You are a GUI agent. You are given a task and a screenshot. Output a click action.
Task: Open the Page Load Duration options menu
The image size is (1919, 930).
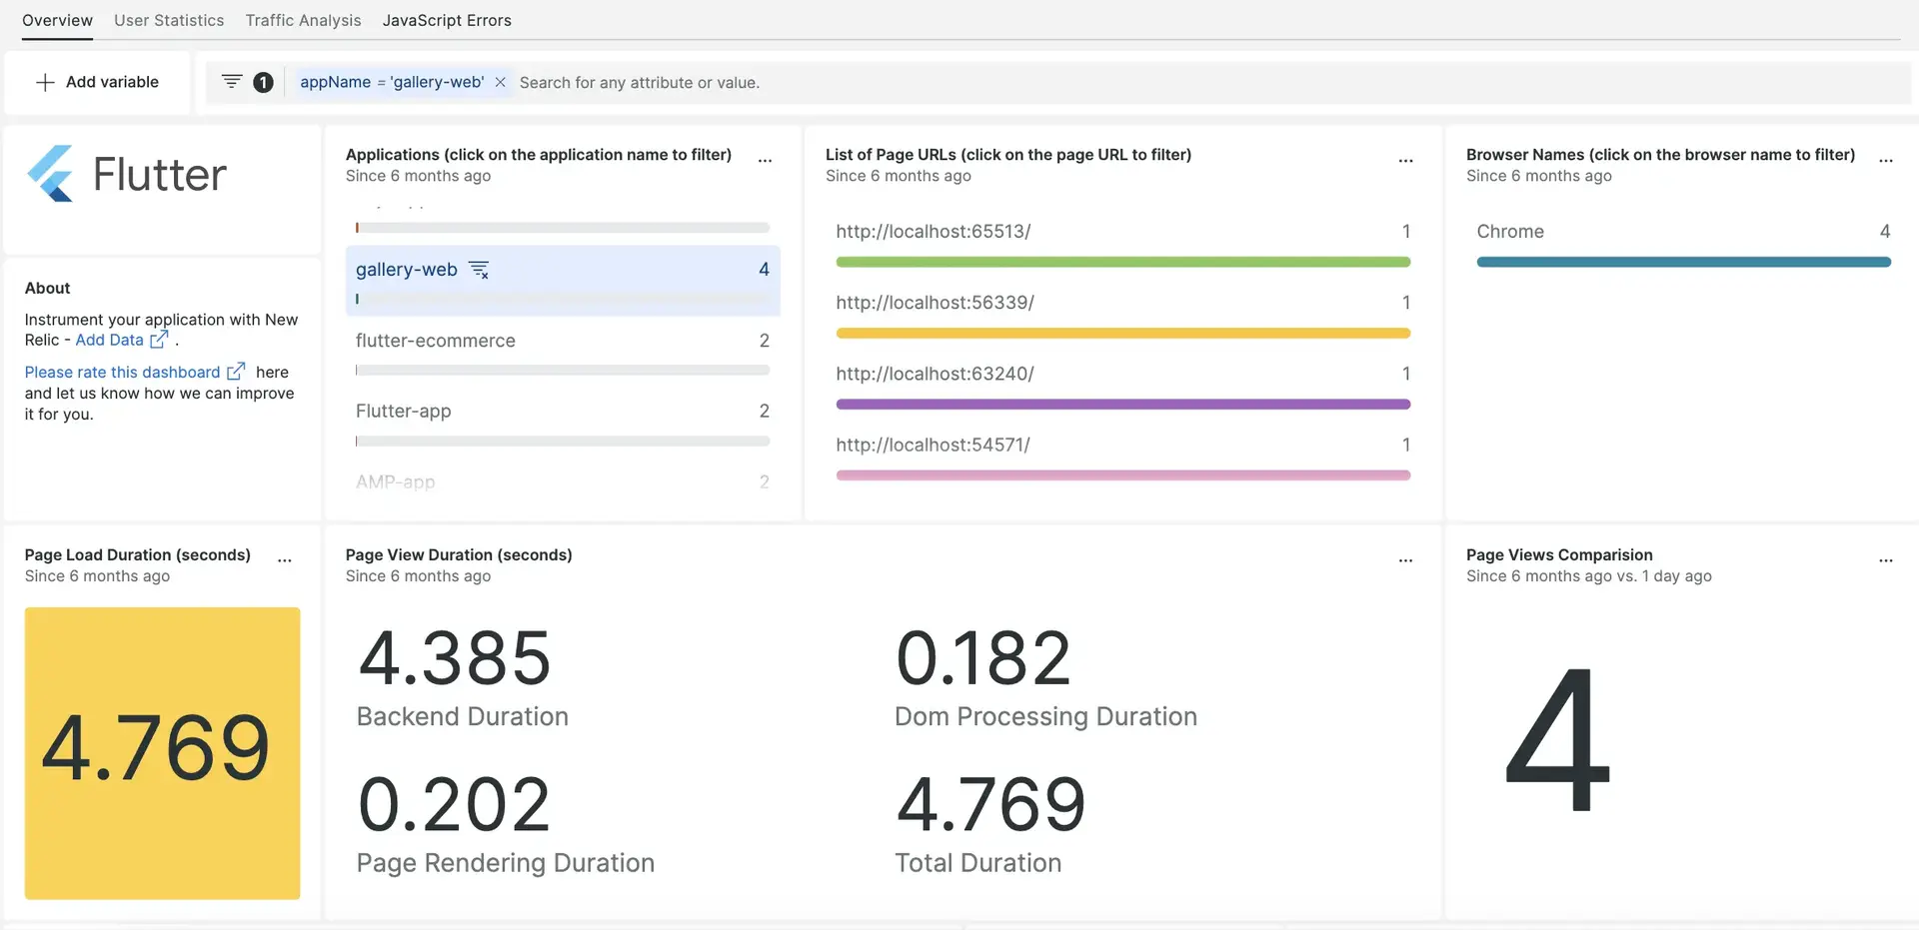[285, 560]
